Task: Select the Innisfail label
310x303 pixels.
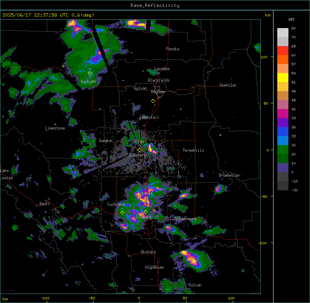Action: pos(149,117)
